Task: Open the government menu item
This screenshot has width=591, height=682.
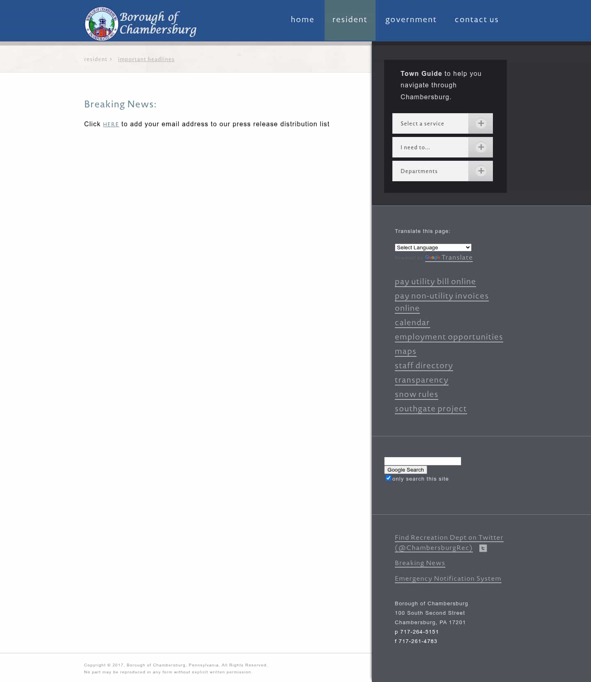Action: point(411,20)
